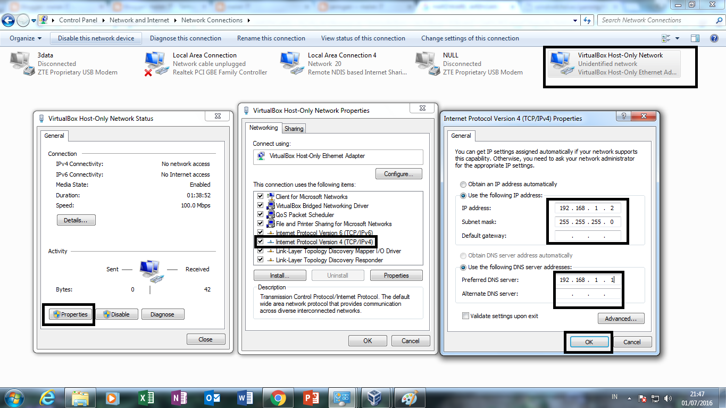Select Use the following IP address
Viewport: 726px width, 408px height.
point(463,195)
